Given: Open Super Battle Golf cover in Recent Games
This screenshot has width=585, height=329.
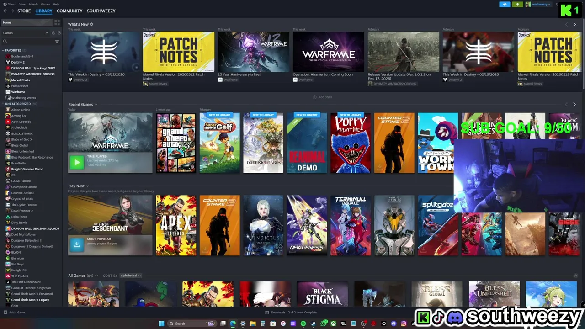Looking at the screenshot, I should (x=219, y=143).
